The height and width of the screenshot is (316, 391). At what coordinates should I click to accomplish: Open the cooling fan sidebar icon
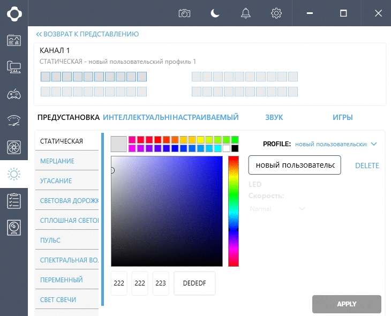coord(14,147)
